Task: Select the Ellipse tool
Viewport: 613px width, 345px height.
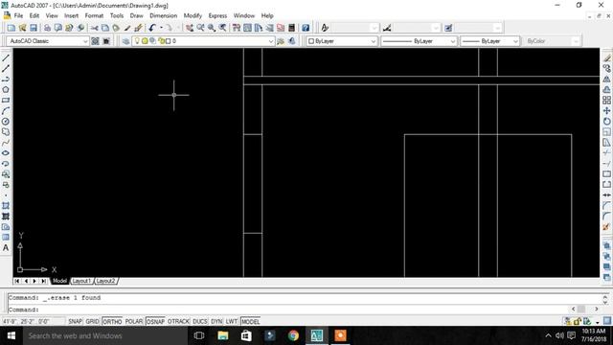Action: coord(6,153)
